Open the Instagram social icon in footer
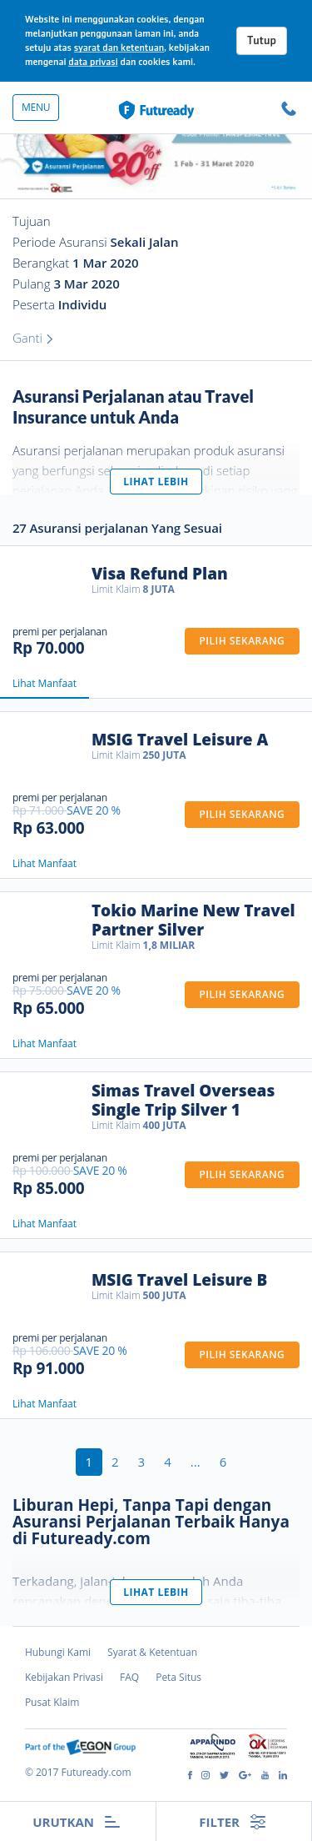Viewport: 312px width, 1841px height. [x=206, y=1775]
